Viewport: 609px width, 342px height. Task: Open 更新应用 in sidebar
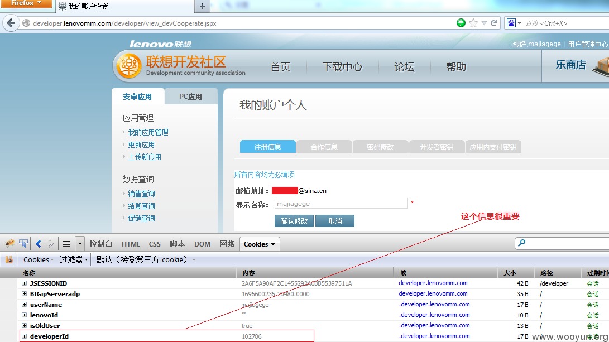(x=141, y=145)
